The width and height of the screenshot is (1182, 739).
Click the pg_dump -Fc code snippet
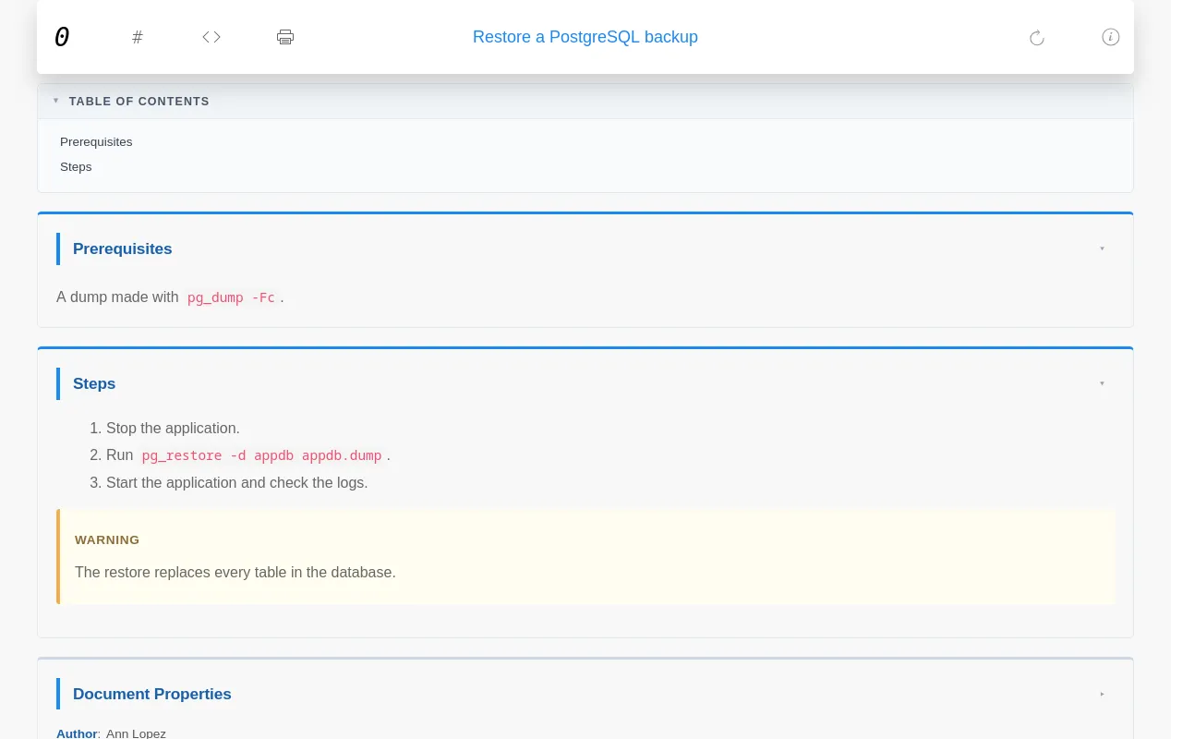(x=231, y=297)
